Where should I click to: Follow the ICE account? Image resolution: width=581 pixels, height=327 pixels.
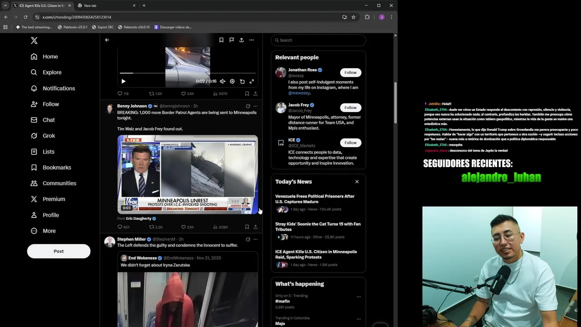(x=350, y=143)
